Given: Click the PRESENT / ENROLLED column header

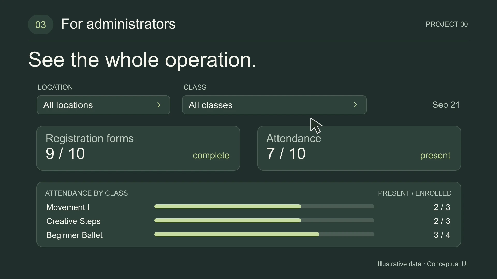Looking at the screenshot, I should pos(415,193).
